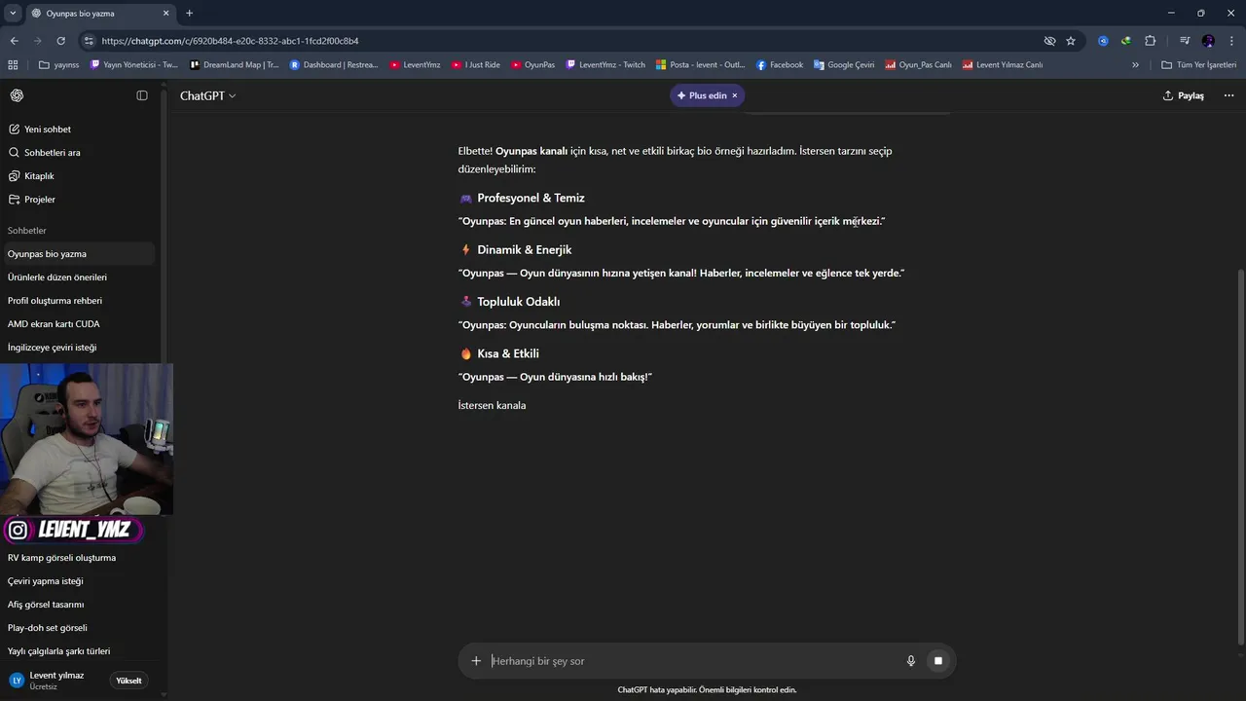Open the AMD ekran kartı CUDA chat
Image resolution: width=1246 pixels, height=701 pixels.
tap(78, 324)
